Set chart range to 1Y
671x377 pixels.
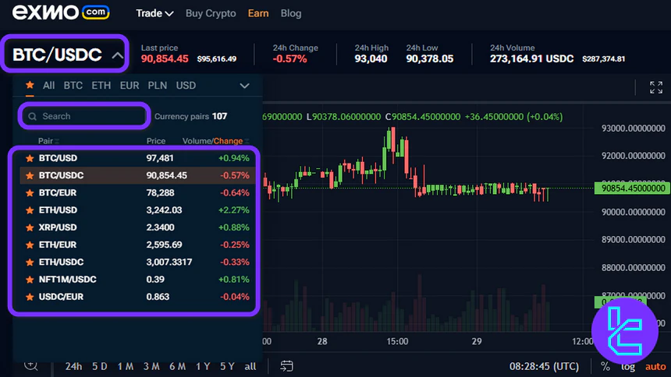click(x=203, y=366)
